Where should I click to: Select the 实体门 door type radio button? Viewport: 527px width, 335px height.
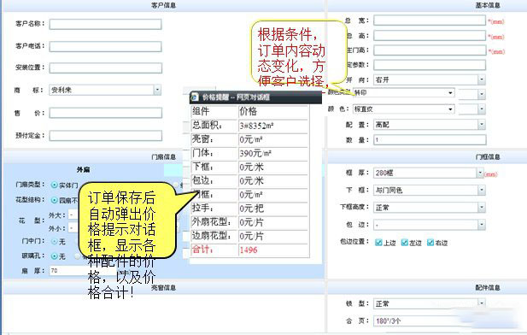pyautogui.click(x=54, y=185)
